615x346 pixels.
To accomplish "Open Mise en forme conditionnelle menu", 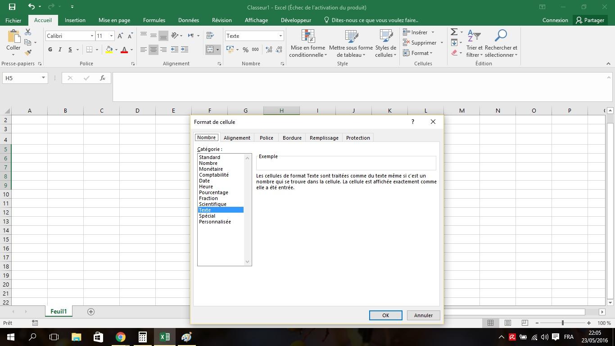I will click(308, 44).
